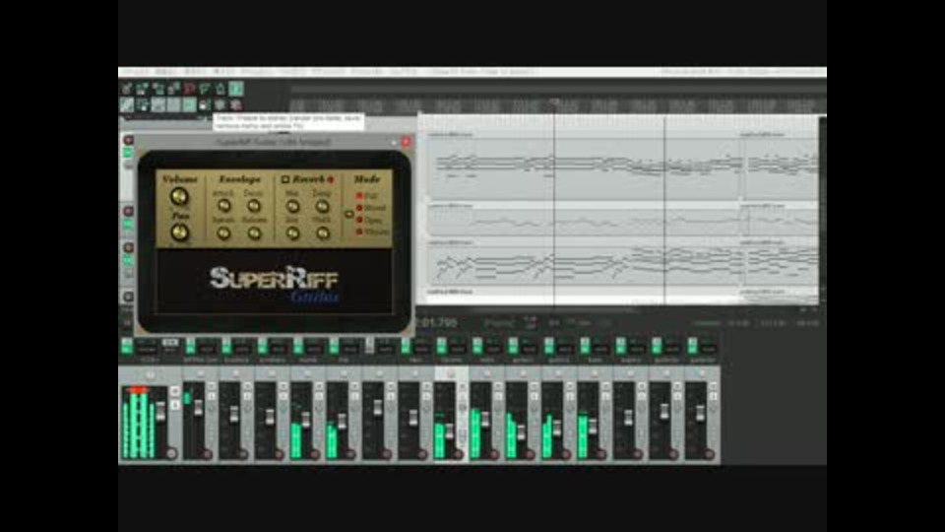Toggle record arm on second track panel
Viewport: 945px width, 532px height.
click(x=128, y=211)
